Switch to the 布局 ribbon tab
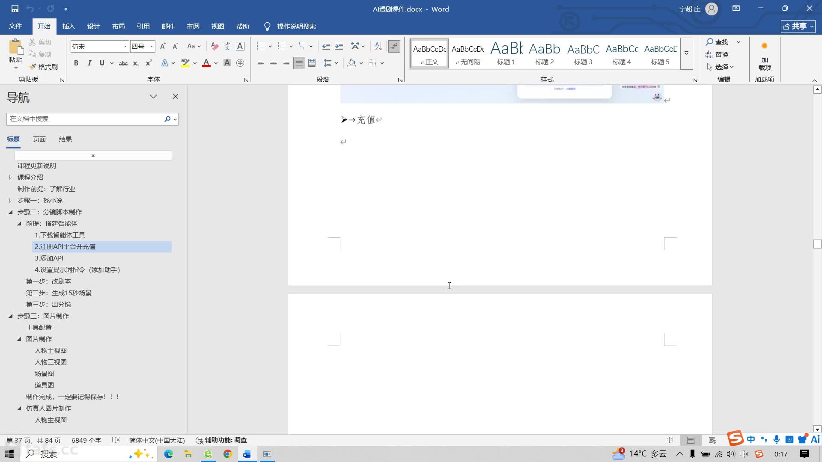This screenshot has height=462, width=822. point(118,26)
